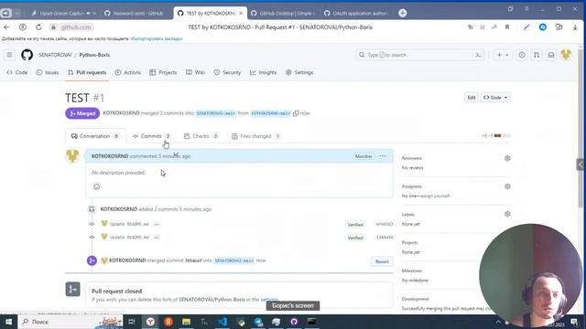Open the GitHub hamburger navigation menu
Screen dimensions: 586x329
pos(9,55)
